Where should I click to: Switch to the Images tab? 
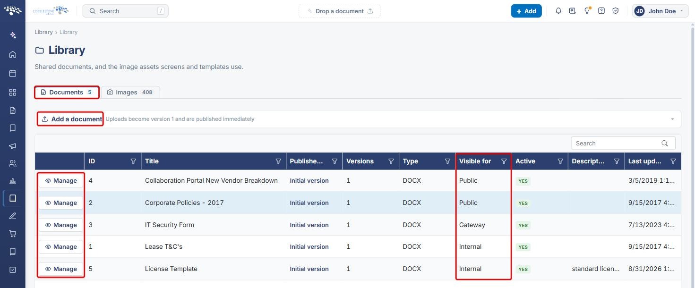130,92
